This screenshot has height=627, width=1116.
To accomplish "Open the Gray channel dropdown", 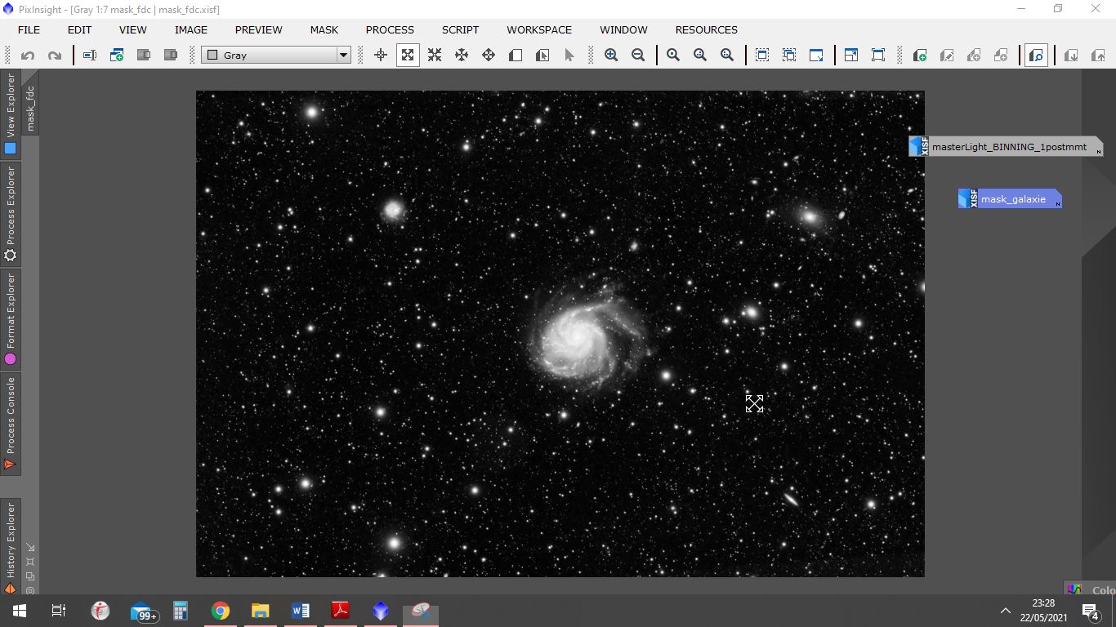I will click(x=277, y=56).
